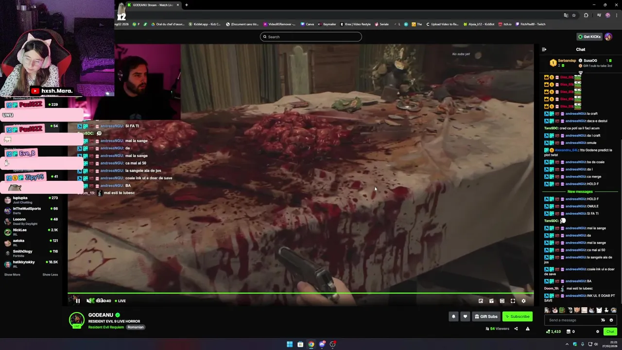The image size is (622, 350).
Task: Open the itch.io bookmark
Action: point(505,24)
